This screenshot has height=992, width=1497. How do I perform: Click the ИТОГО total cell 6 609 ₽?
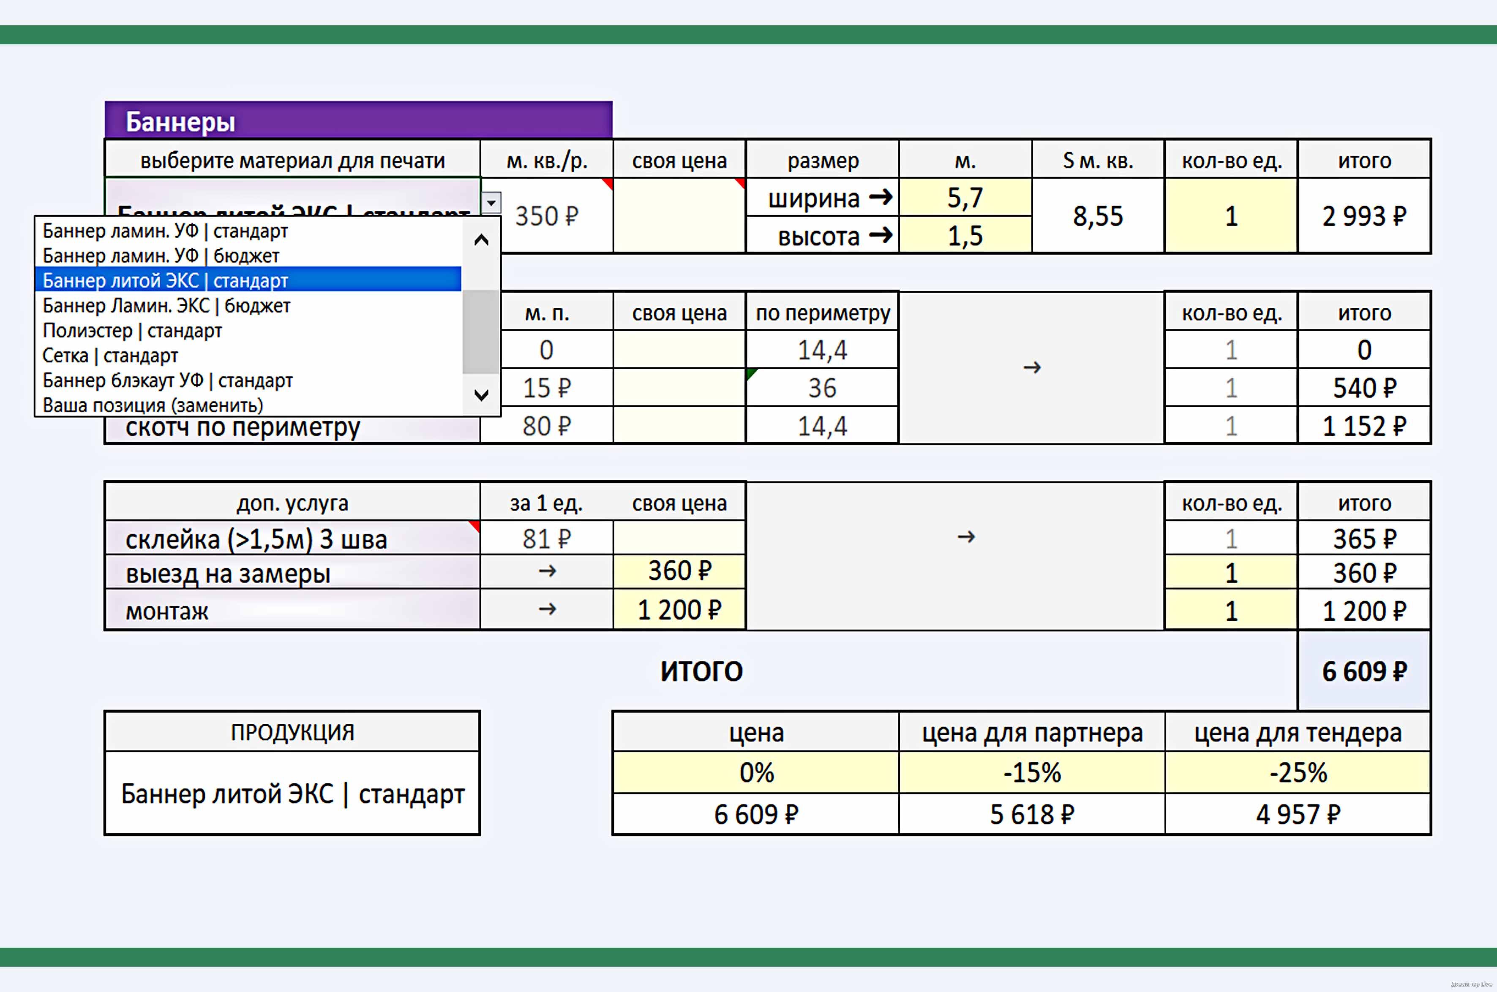point(1364,671)
